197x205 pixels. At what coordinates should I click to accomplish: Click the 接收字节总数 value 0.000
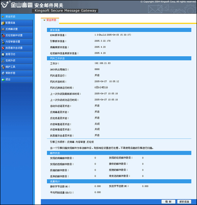pos(98,186)
